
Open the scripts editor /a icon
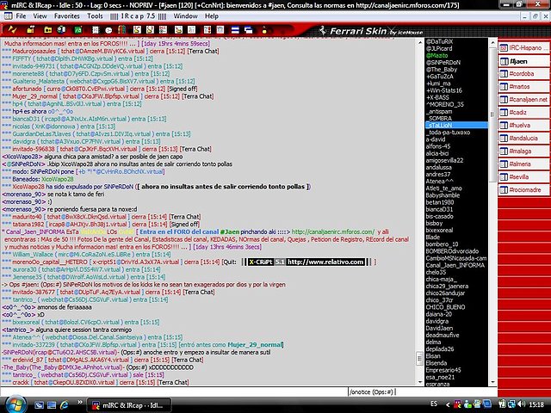coord(78,30)
